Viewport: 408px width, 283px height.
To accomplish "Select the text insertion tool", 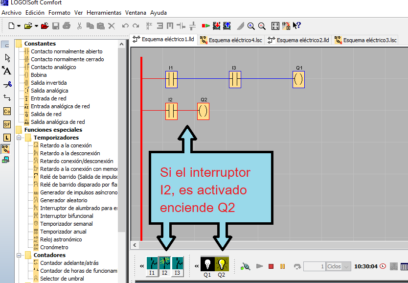I will (x=7, y=71).
